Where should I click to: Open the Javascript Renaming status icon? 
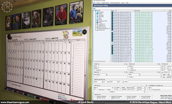(142, 98)
